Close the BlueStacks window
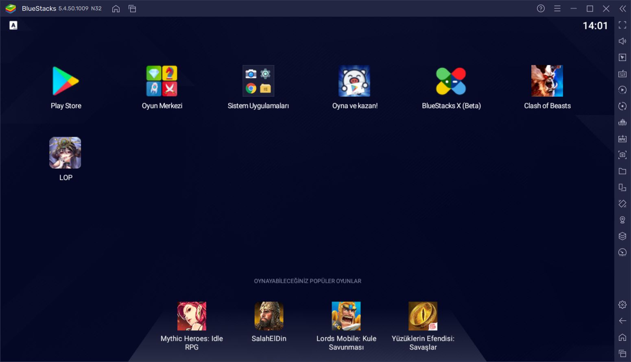Image resolution: width=631 pixels, height=362 pixels. click(606, 9)
